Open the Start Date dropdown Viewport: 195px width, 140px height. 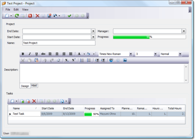pos(93,37)
